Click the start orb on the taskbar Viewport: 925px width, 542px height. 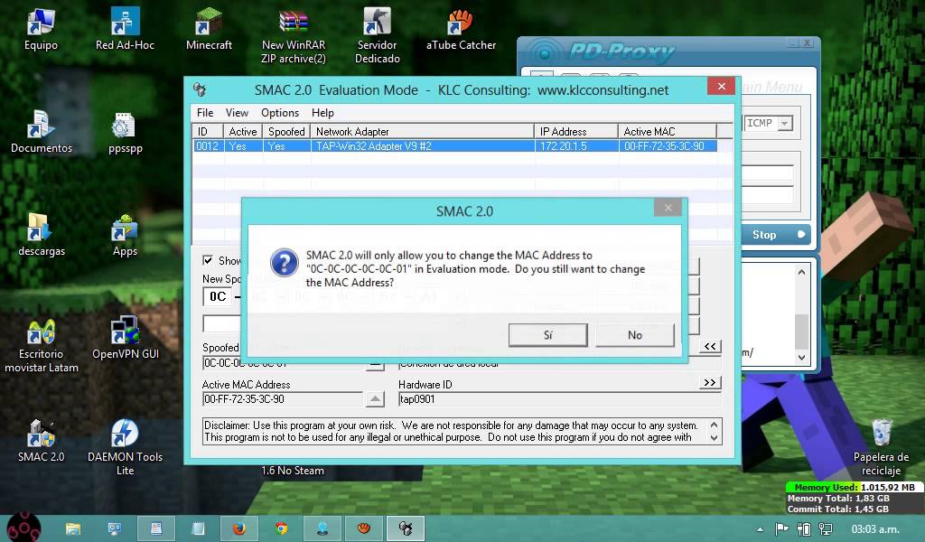click(x=23, y=528)
